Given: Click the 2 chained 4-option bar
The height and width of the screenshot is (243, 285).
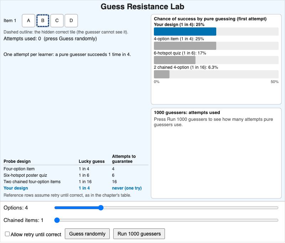Looking at the screenshot, I should pos(162,74).
